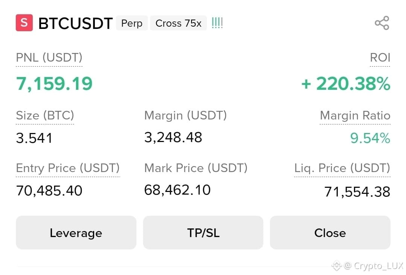Close the BTCUSDT position
Image resolution: width=406 pixels, height=275 pixels.
330,233
